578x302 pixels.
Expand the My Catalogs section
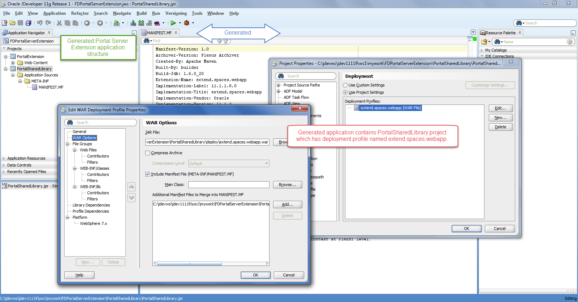point(482,50)
